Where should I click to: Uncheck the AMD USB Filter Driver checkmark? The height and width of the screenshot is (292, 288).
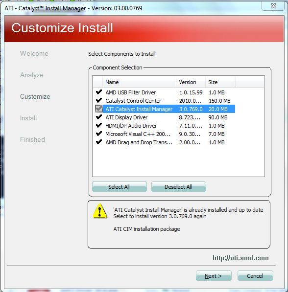pos(98,92)
